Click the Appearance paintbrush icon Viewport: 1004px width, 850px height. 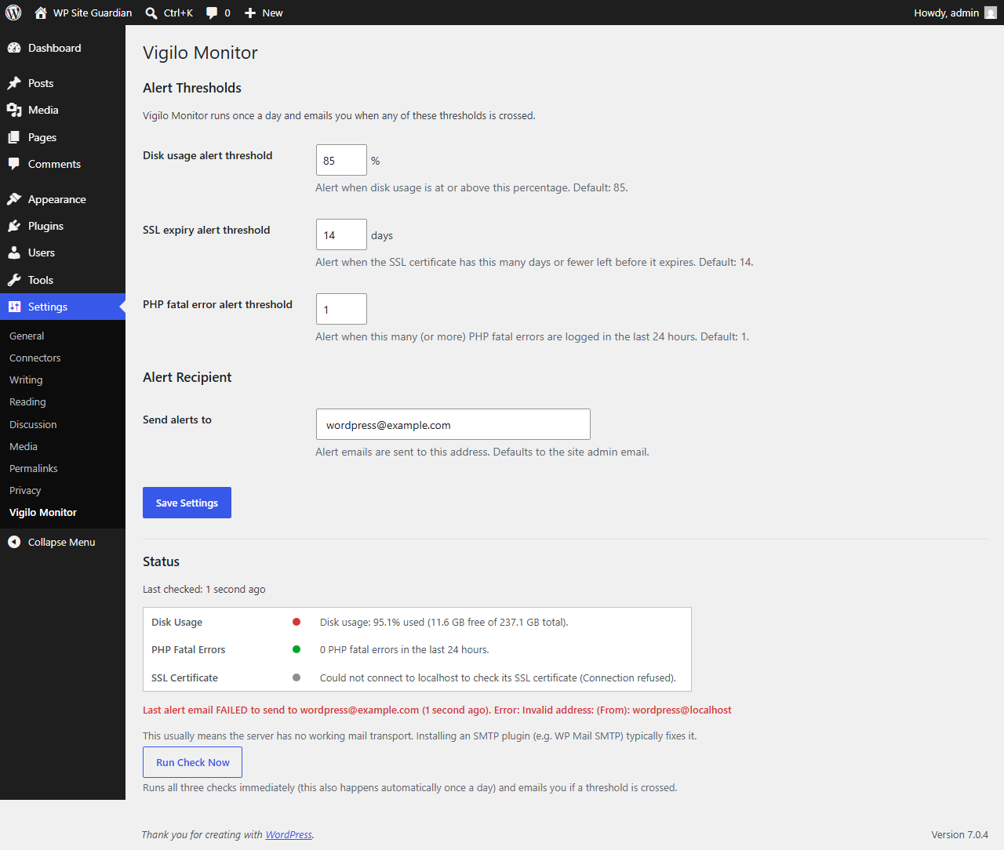[14, 199]
